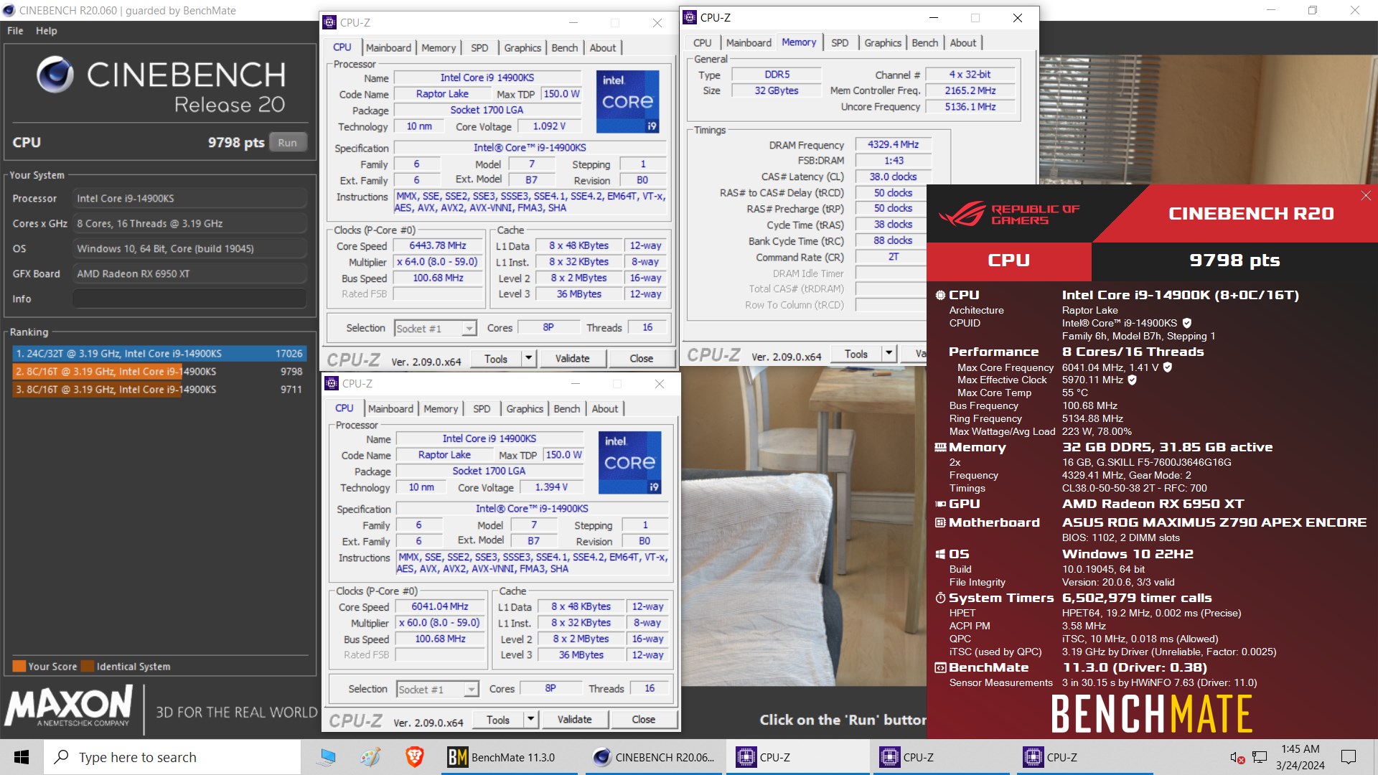The height and width of the screenshot is (775, 1378).
Task: Open the Paint app taskbar icon
Action: tap(370, 757)
